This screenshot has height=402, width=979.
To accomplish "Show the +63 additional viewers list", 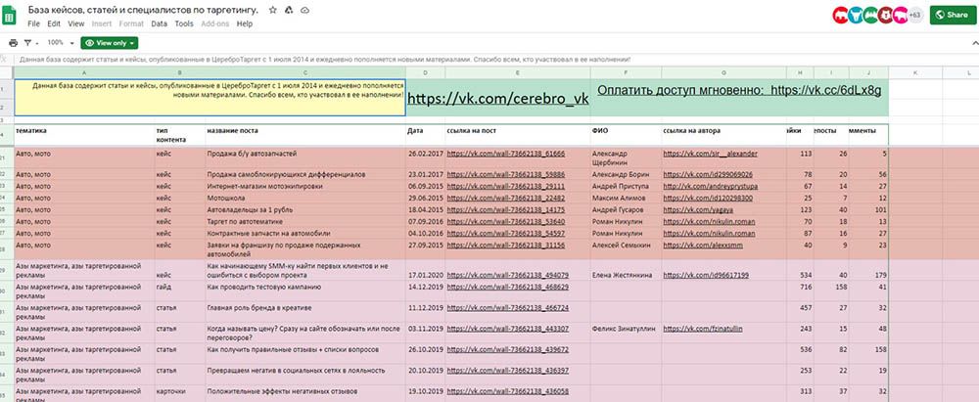I will click(915, 15).
